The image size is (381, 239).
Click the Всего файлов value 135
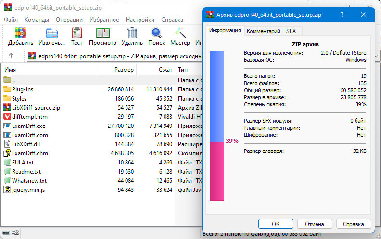[x=362, y=83]
